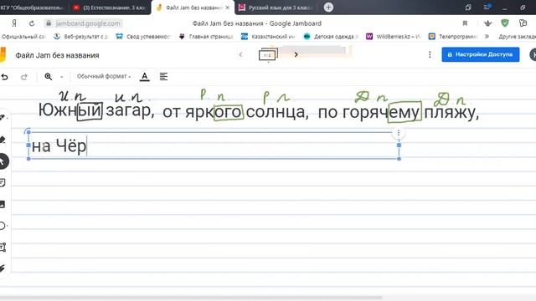Click the Yandex 'Я' home button

pyautogui.click(x=14, y=23)
